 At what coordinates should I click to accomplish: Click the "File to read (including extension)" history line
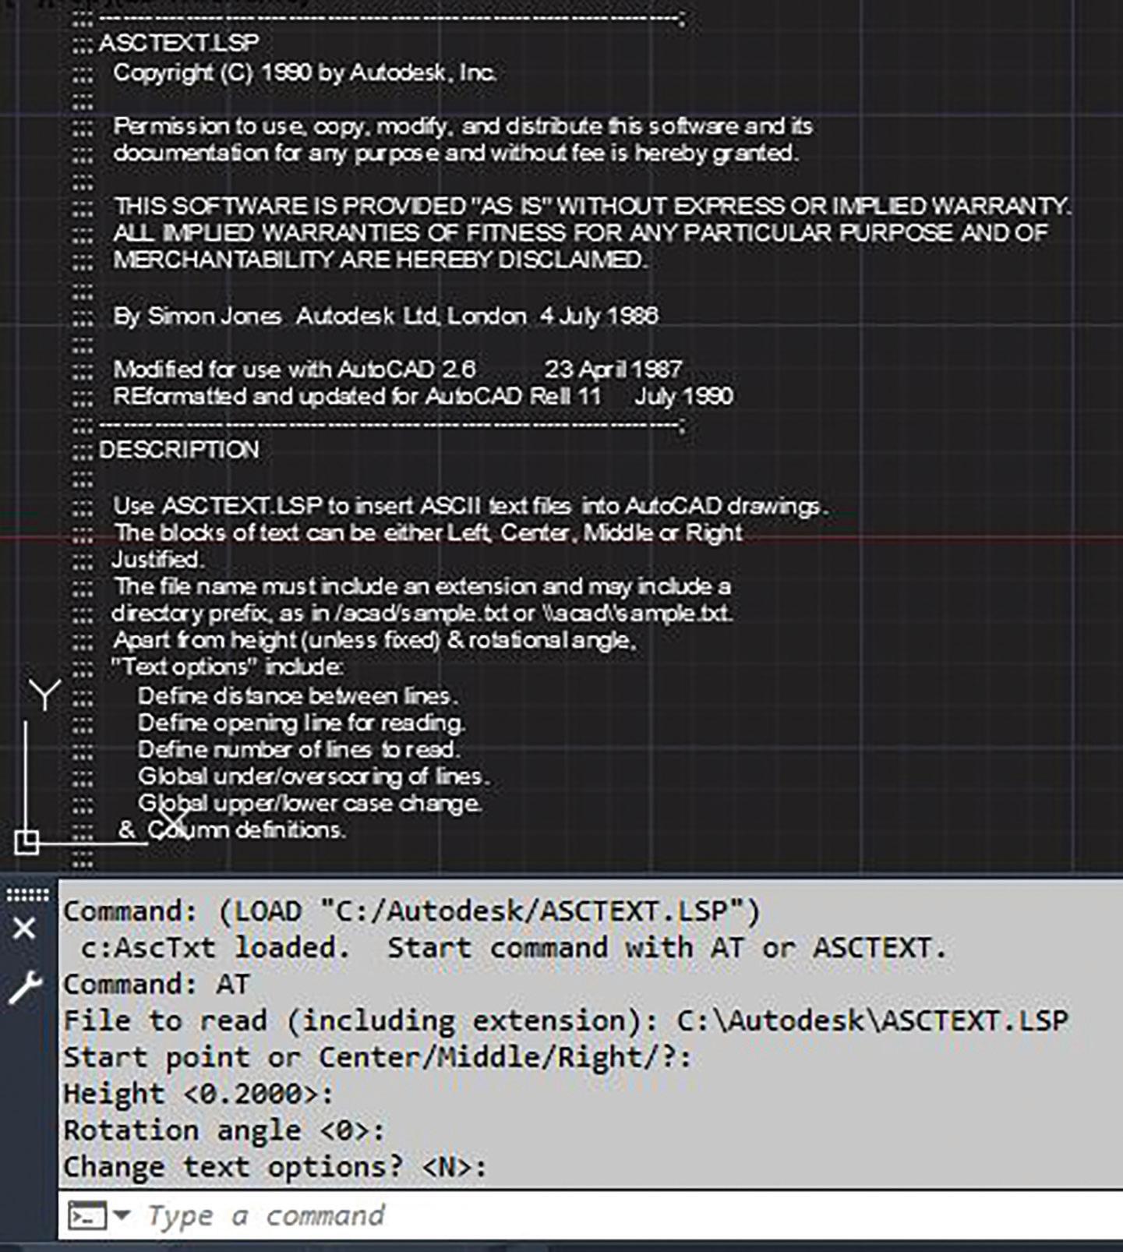566,1021
